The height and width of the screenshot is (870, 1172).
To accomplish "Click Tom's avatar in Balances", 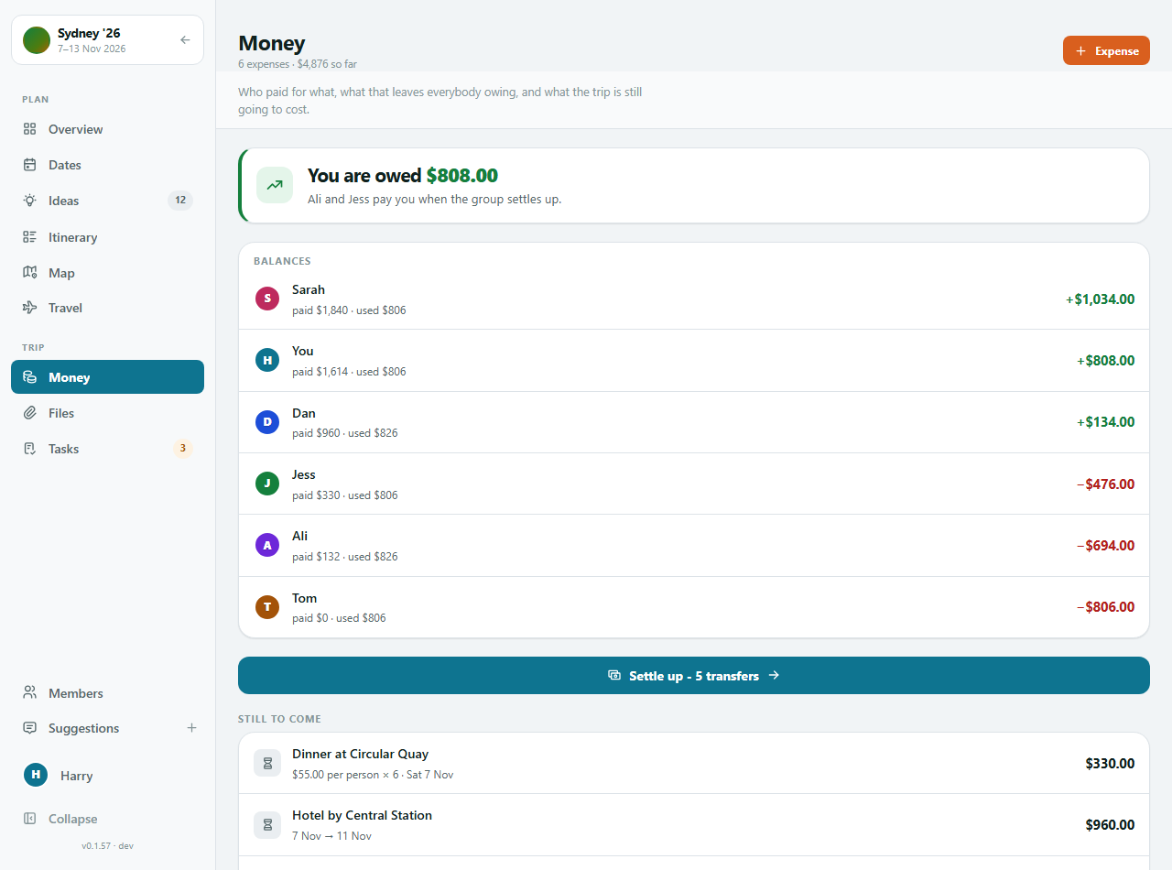I will point(267,607).
